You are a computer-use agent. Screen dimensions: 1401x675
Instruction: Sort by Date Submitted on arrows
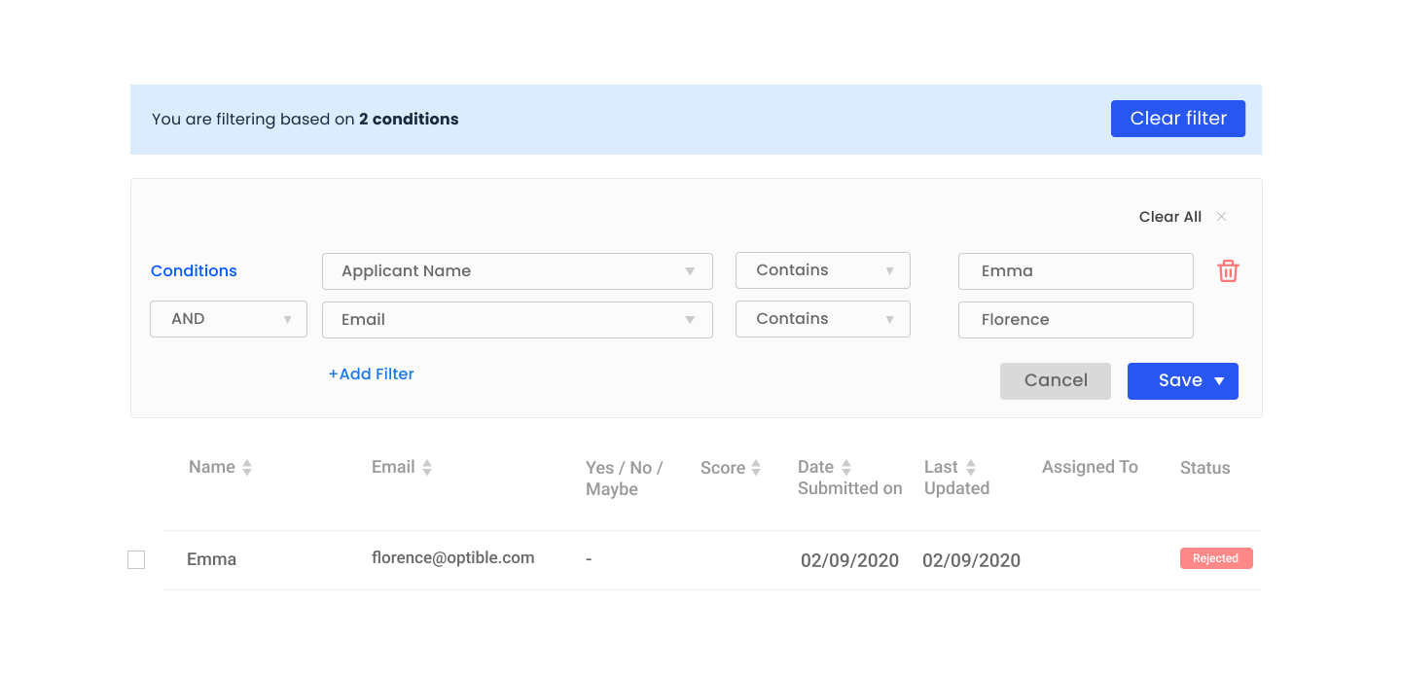846,468
